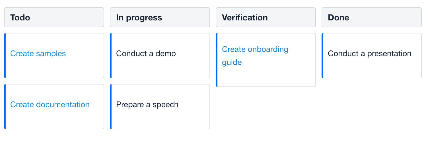
Task: Click the Todo column header
Action: point(54,17)
